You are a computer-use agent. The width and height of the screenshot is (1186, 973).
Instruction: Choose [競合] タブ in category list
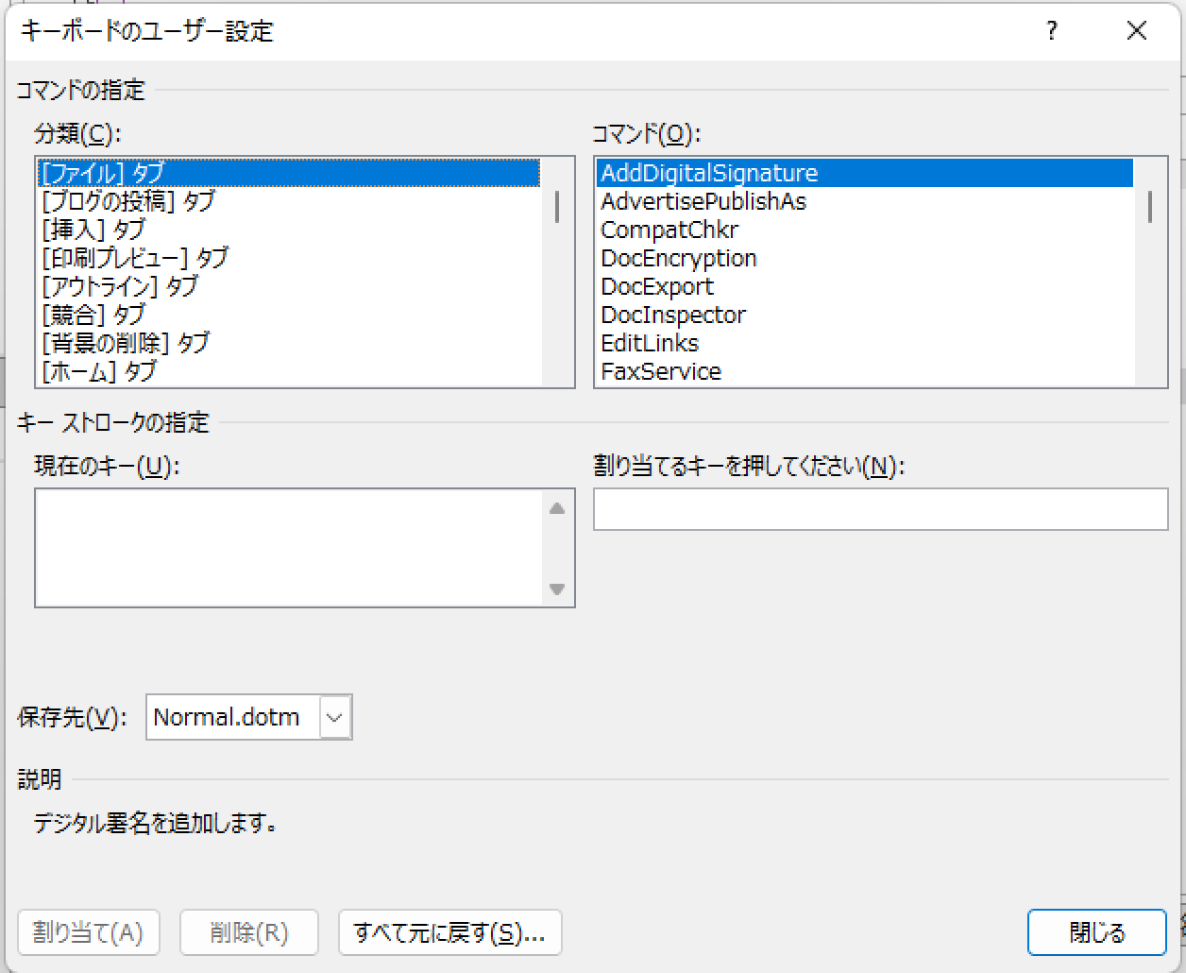point(289,315)
